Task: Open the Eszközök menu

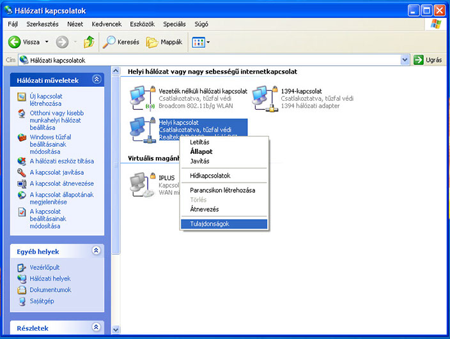Action: tap(142, 24)
